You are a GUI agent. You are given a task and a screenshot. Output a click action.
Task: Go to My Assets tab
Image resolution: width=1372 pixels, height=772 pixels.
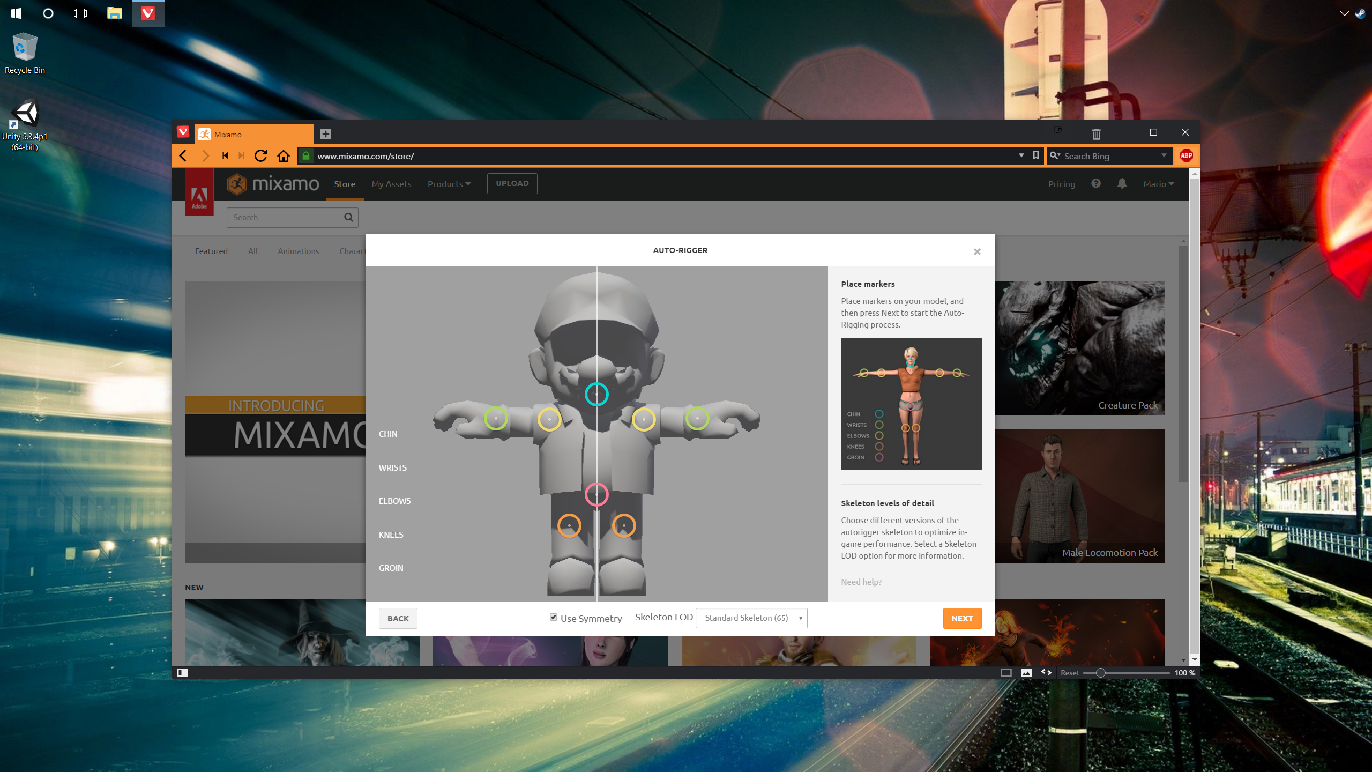click(x=391, y=184)
